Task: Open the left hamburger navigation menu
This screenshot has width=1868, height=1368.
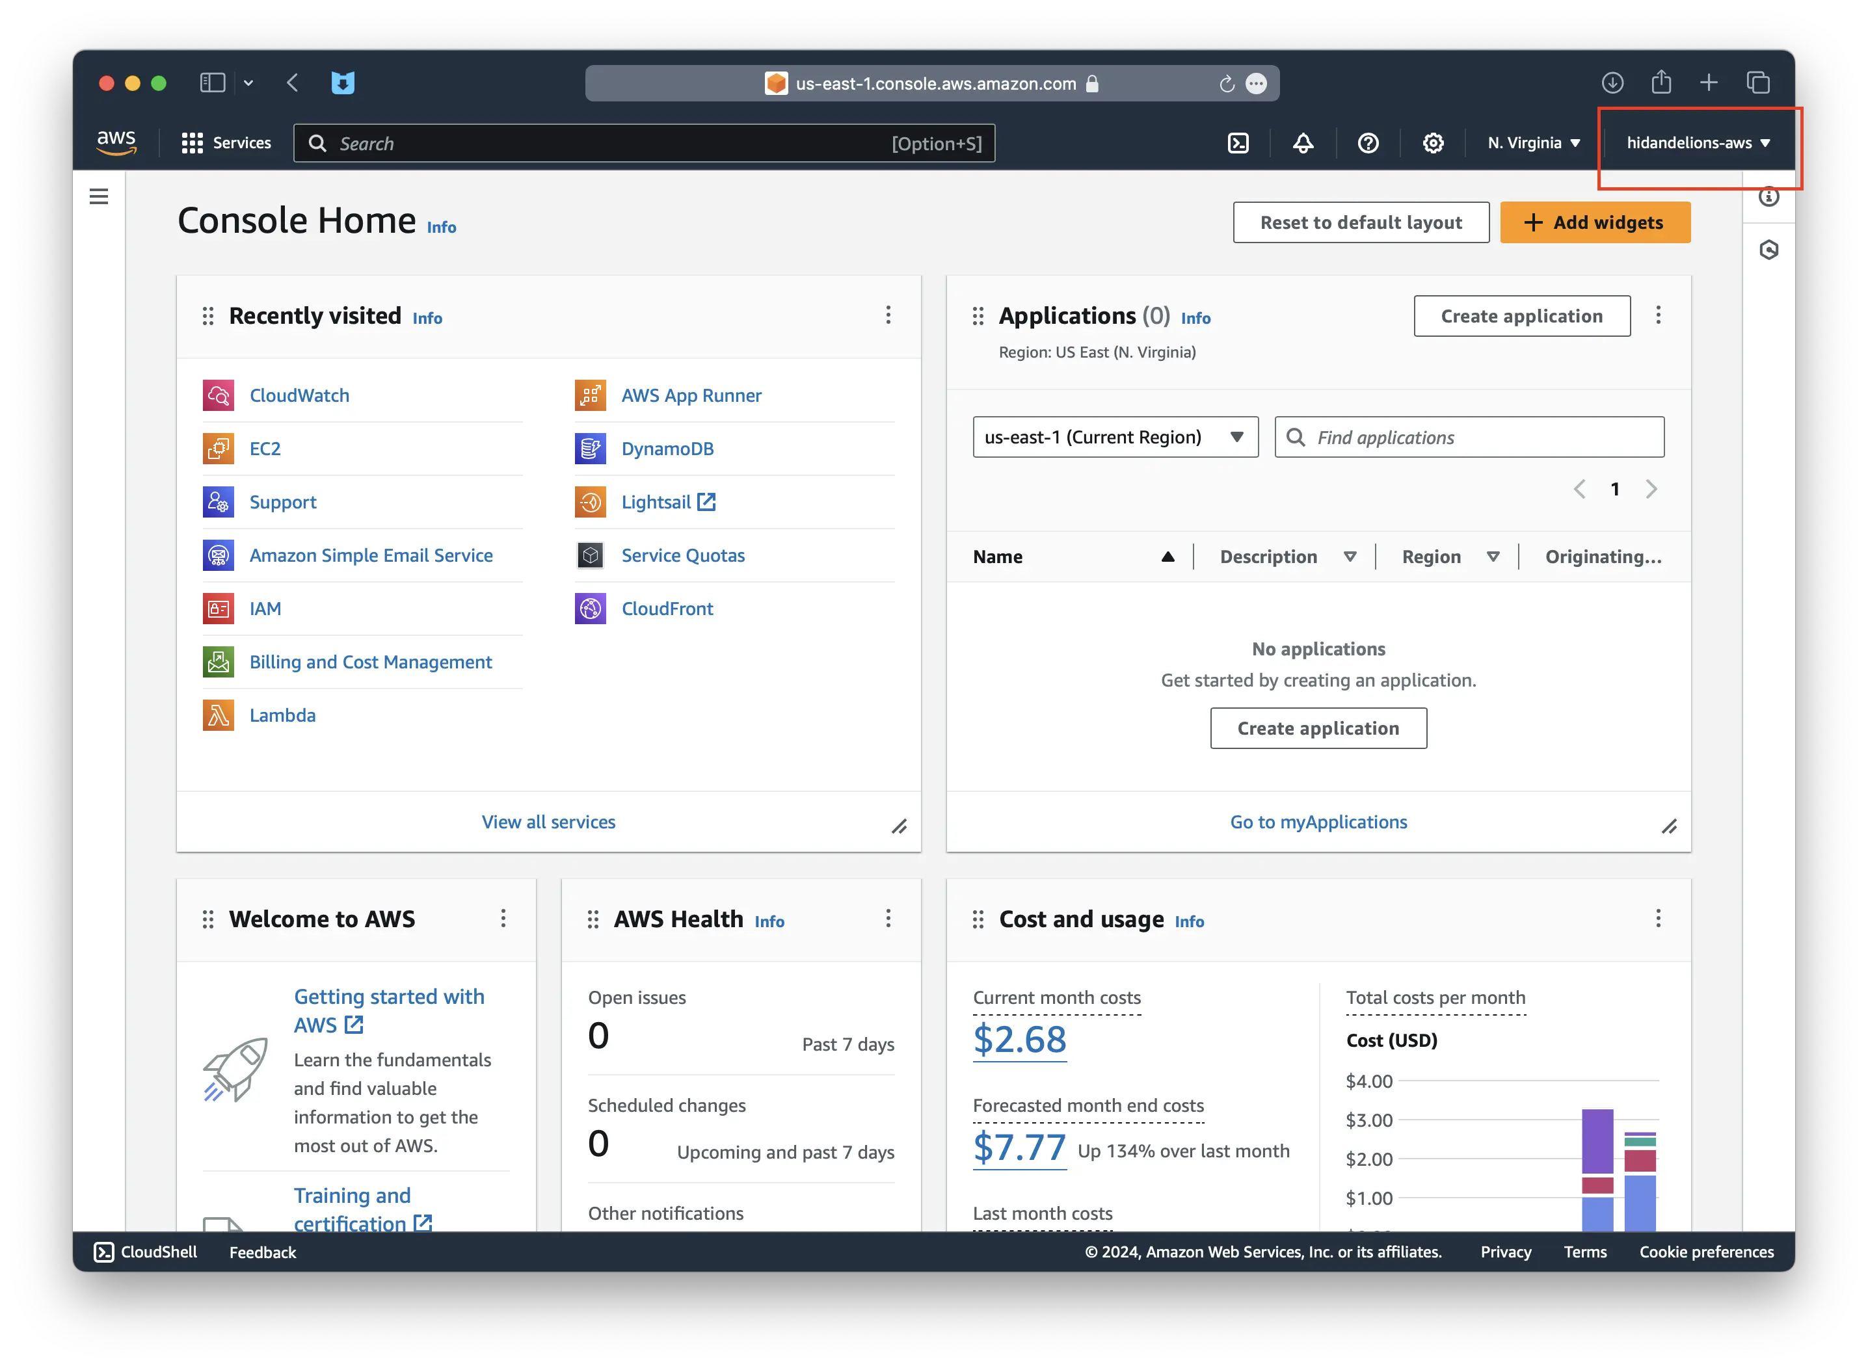Action: 99,196
